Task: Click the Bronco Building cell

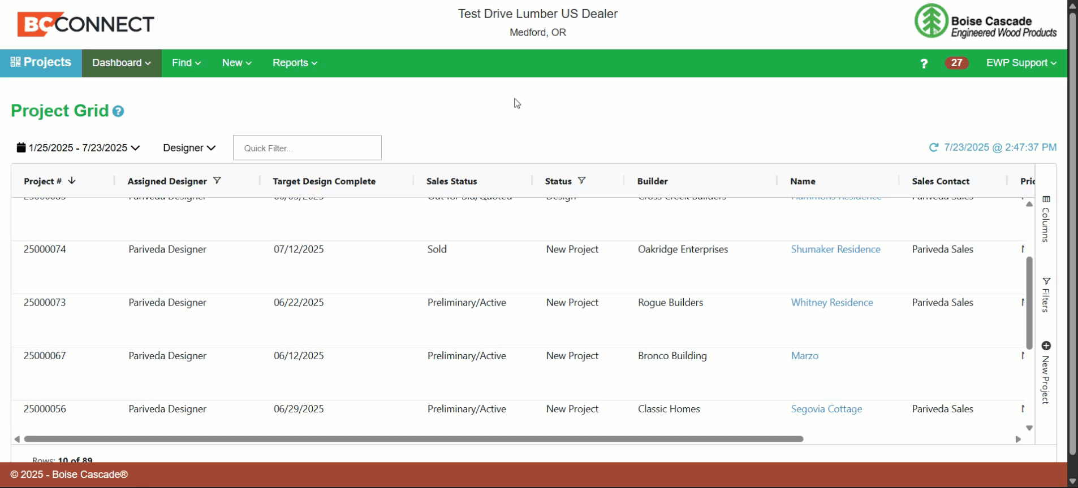Action: (x=672, y=355)
